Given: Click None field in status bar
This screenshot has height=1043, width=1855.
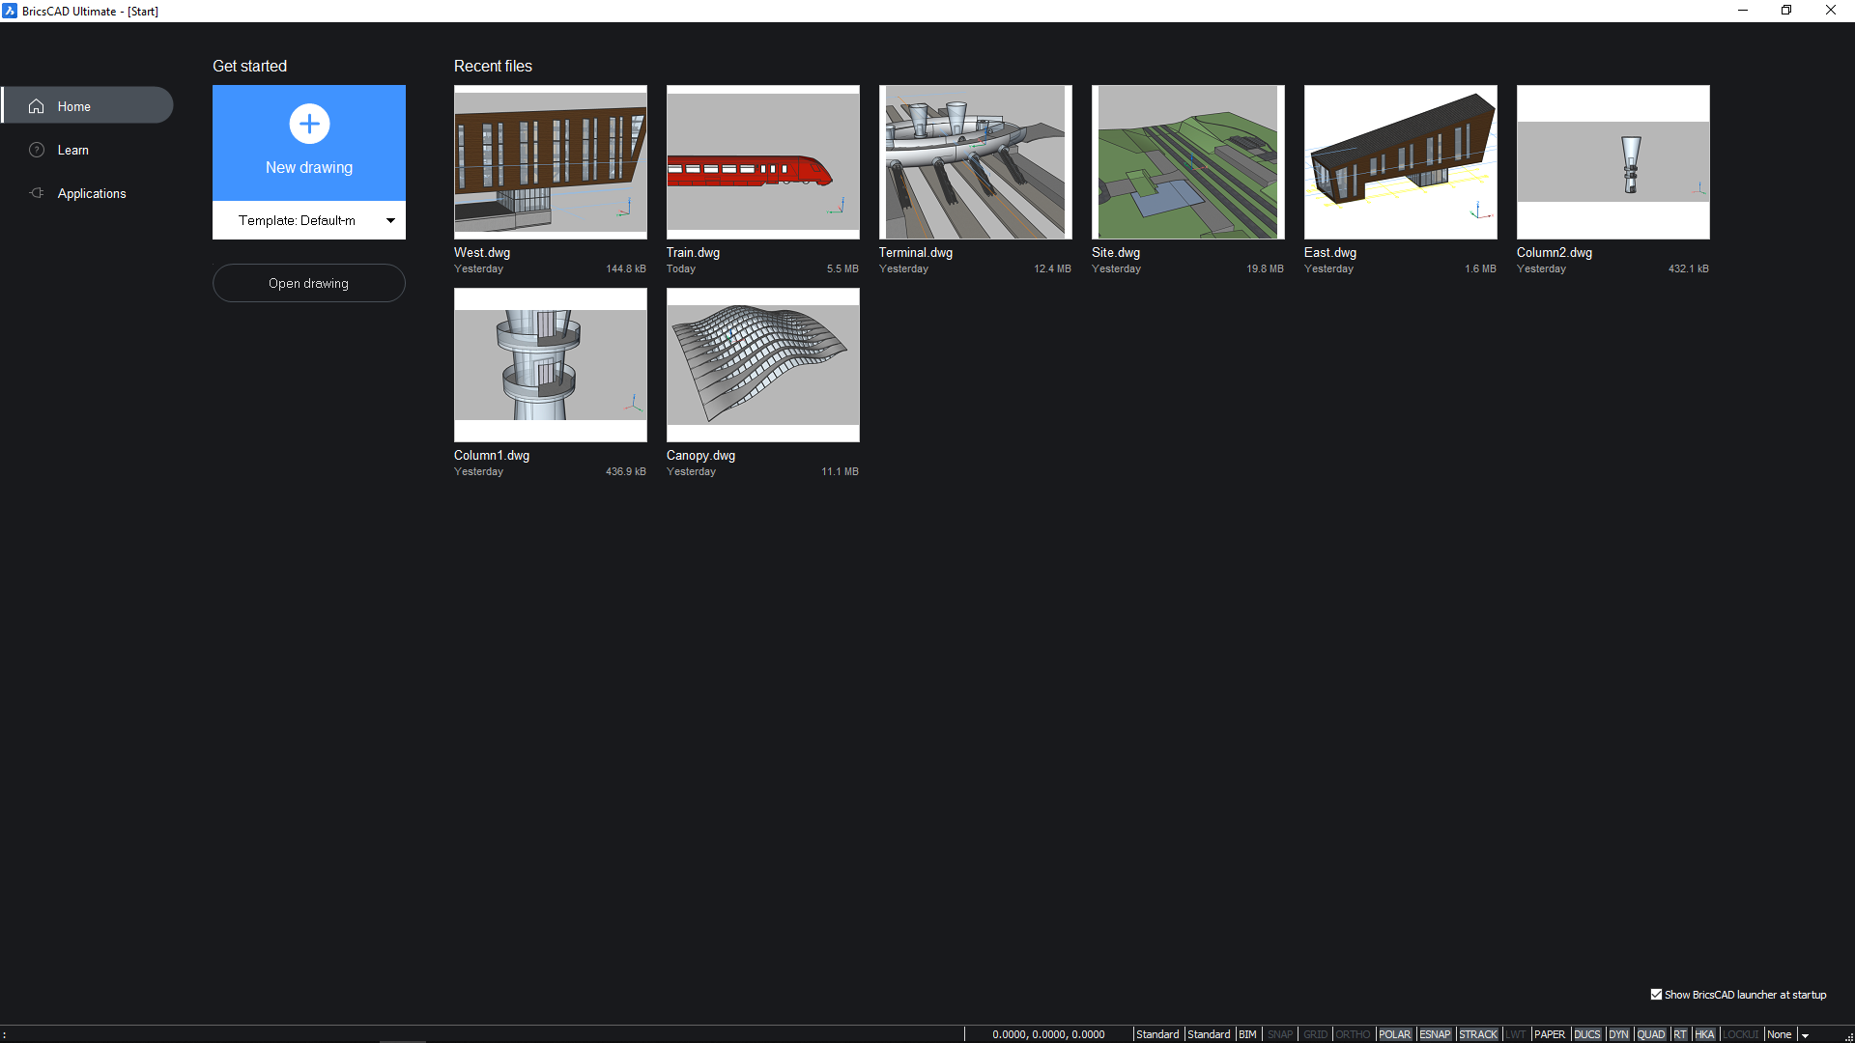Looking at the screenshot, I should (1779, 1034).
